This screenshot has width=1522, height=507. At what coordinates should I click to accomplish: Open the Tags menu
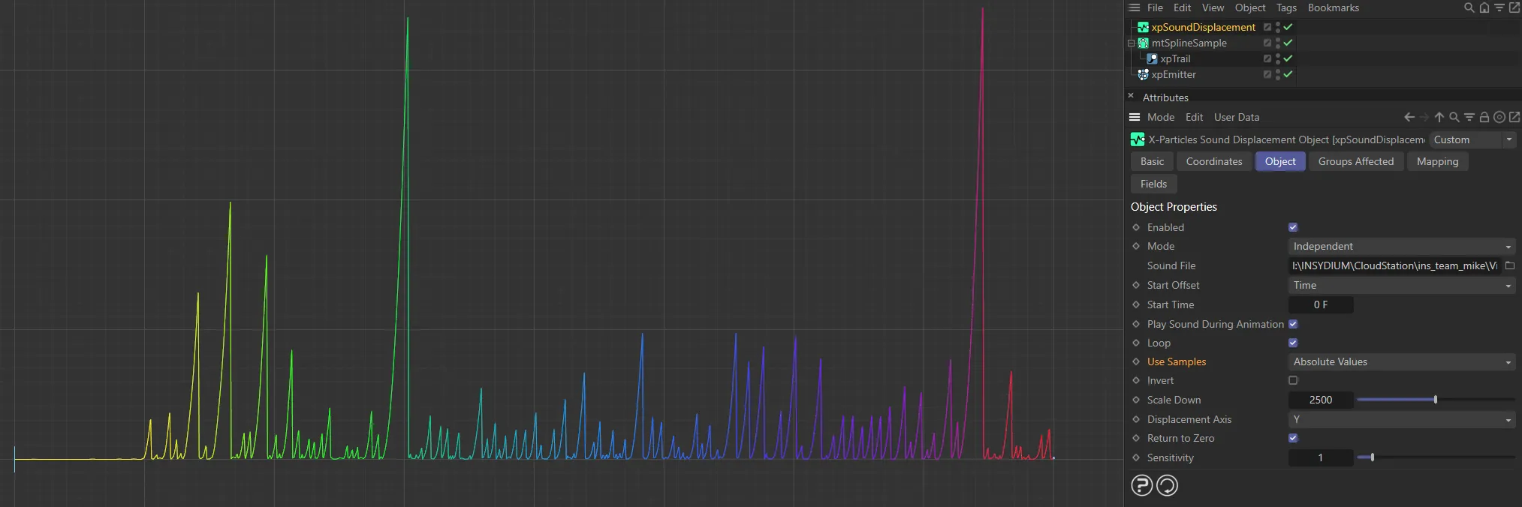click(x=1286, y=7)
